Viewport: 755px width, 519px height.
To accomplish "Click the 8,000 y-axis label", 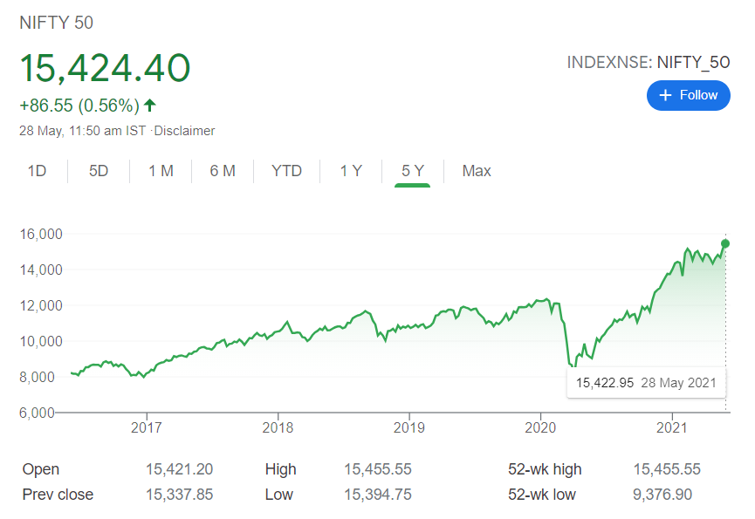I will click(37, 377).
